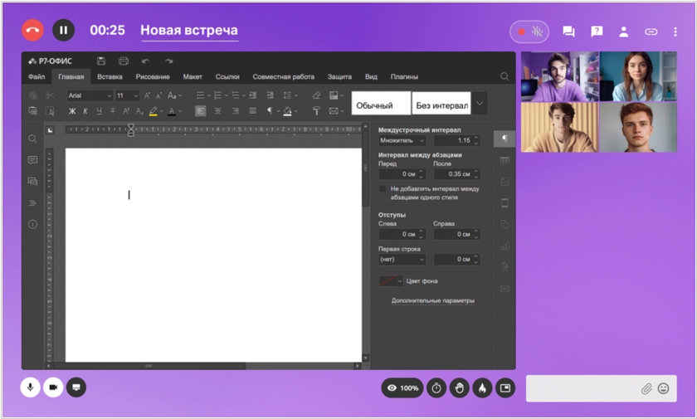Apply the Обычный paragraph style

(380, 105)
